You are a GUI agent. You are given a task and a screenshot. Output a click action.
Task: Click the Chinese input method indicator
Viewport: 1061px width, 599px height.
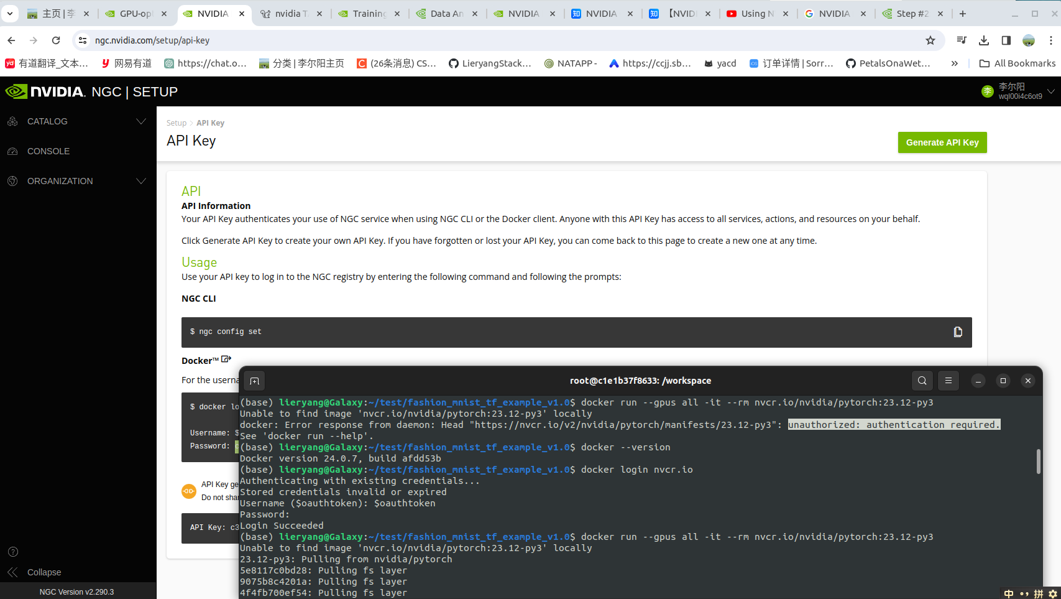[x=1009, y=593]
